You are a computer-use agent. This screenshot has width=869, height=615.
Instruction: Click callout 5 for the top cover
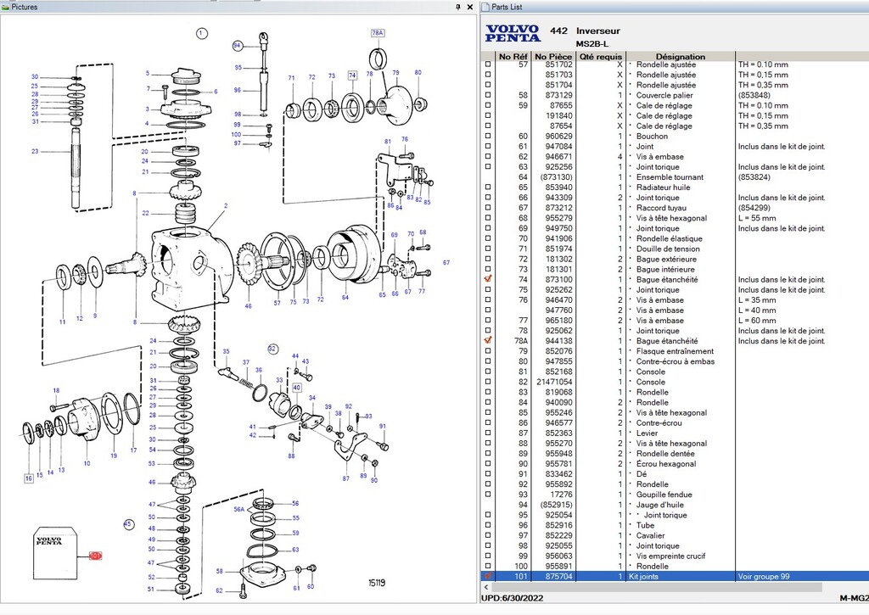(x=148, y=73)
